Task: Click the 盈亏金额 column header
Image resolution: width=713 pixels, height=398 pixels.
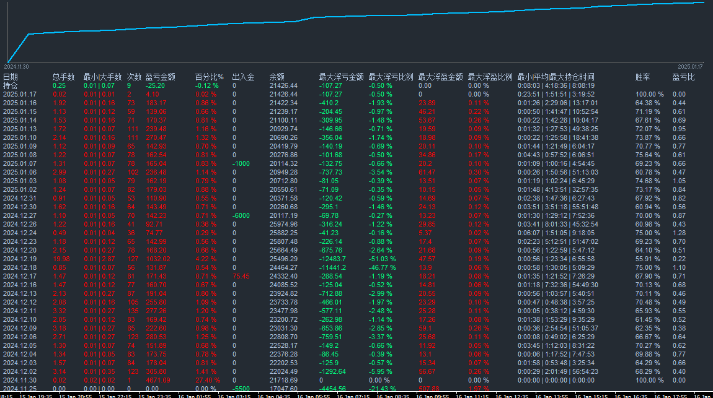Action: point(160,77)
